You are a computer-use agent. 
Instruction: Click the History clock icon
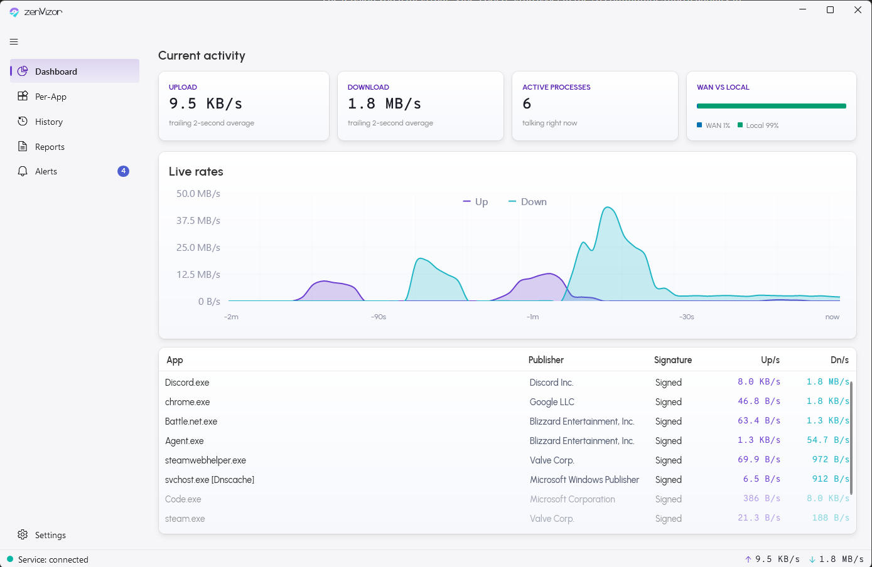(23, 121)
